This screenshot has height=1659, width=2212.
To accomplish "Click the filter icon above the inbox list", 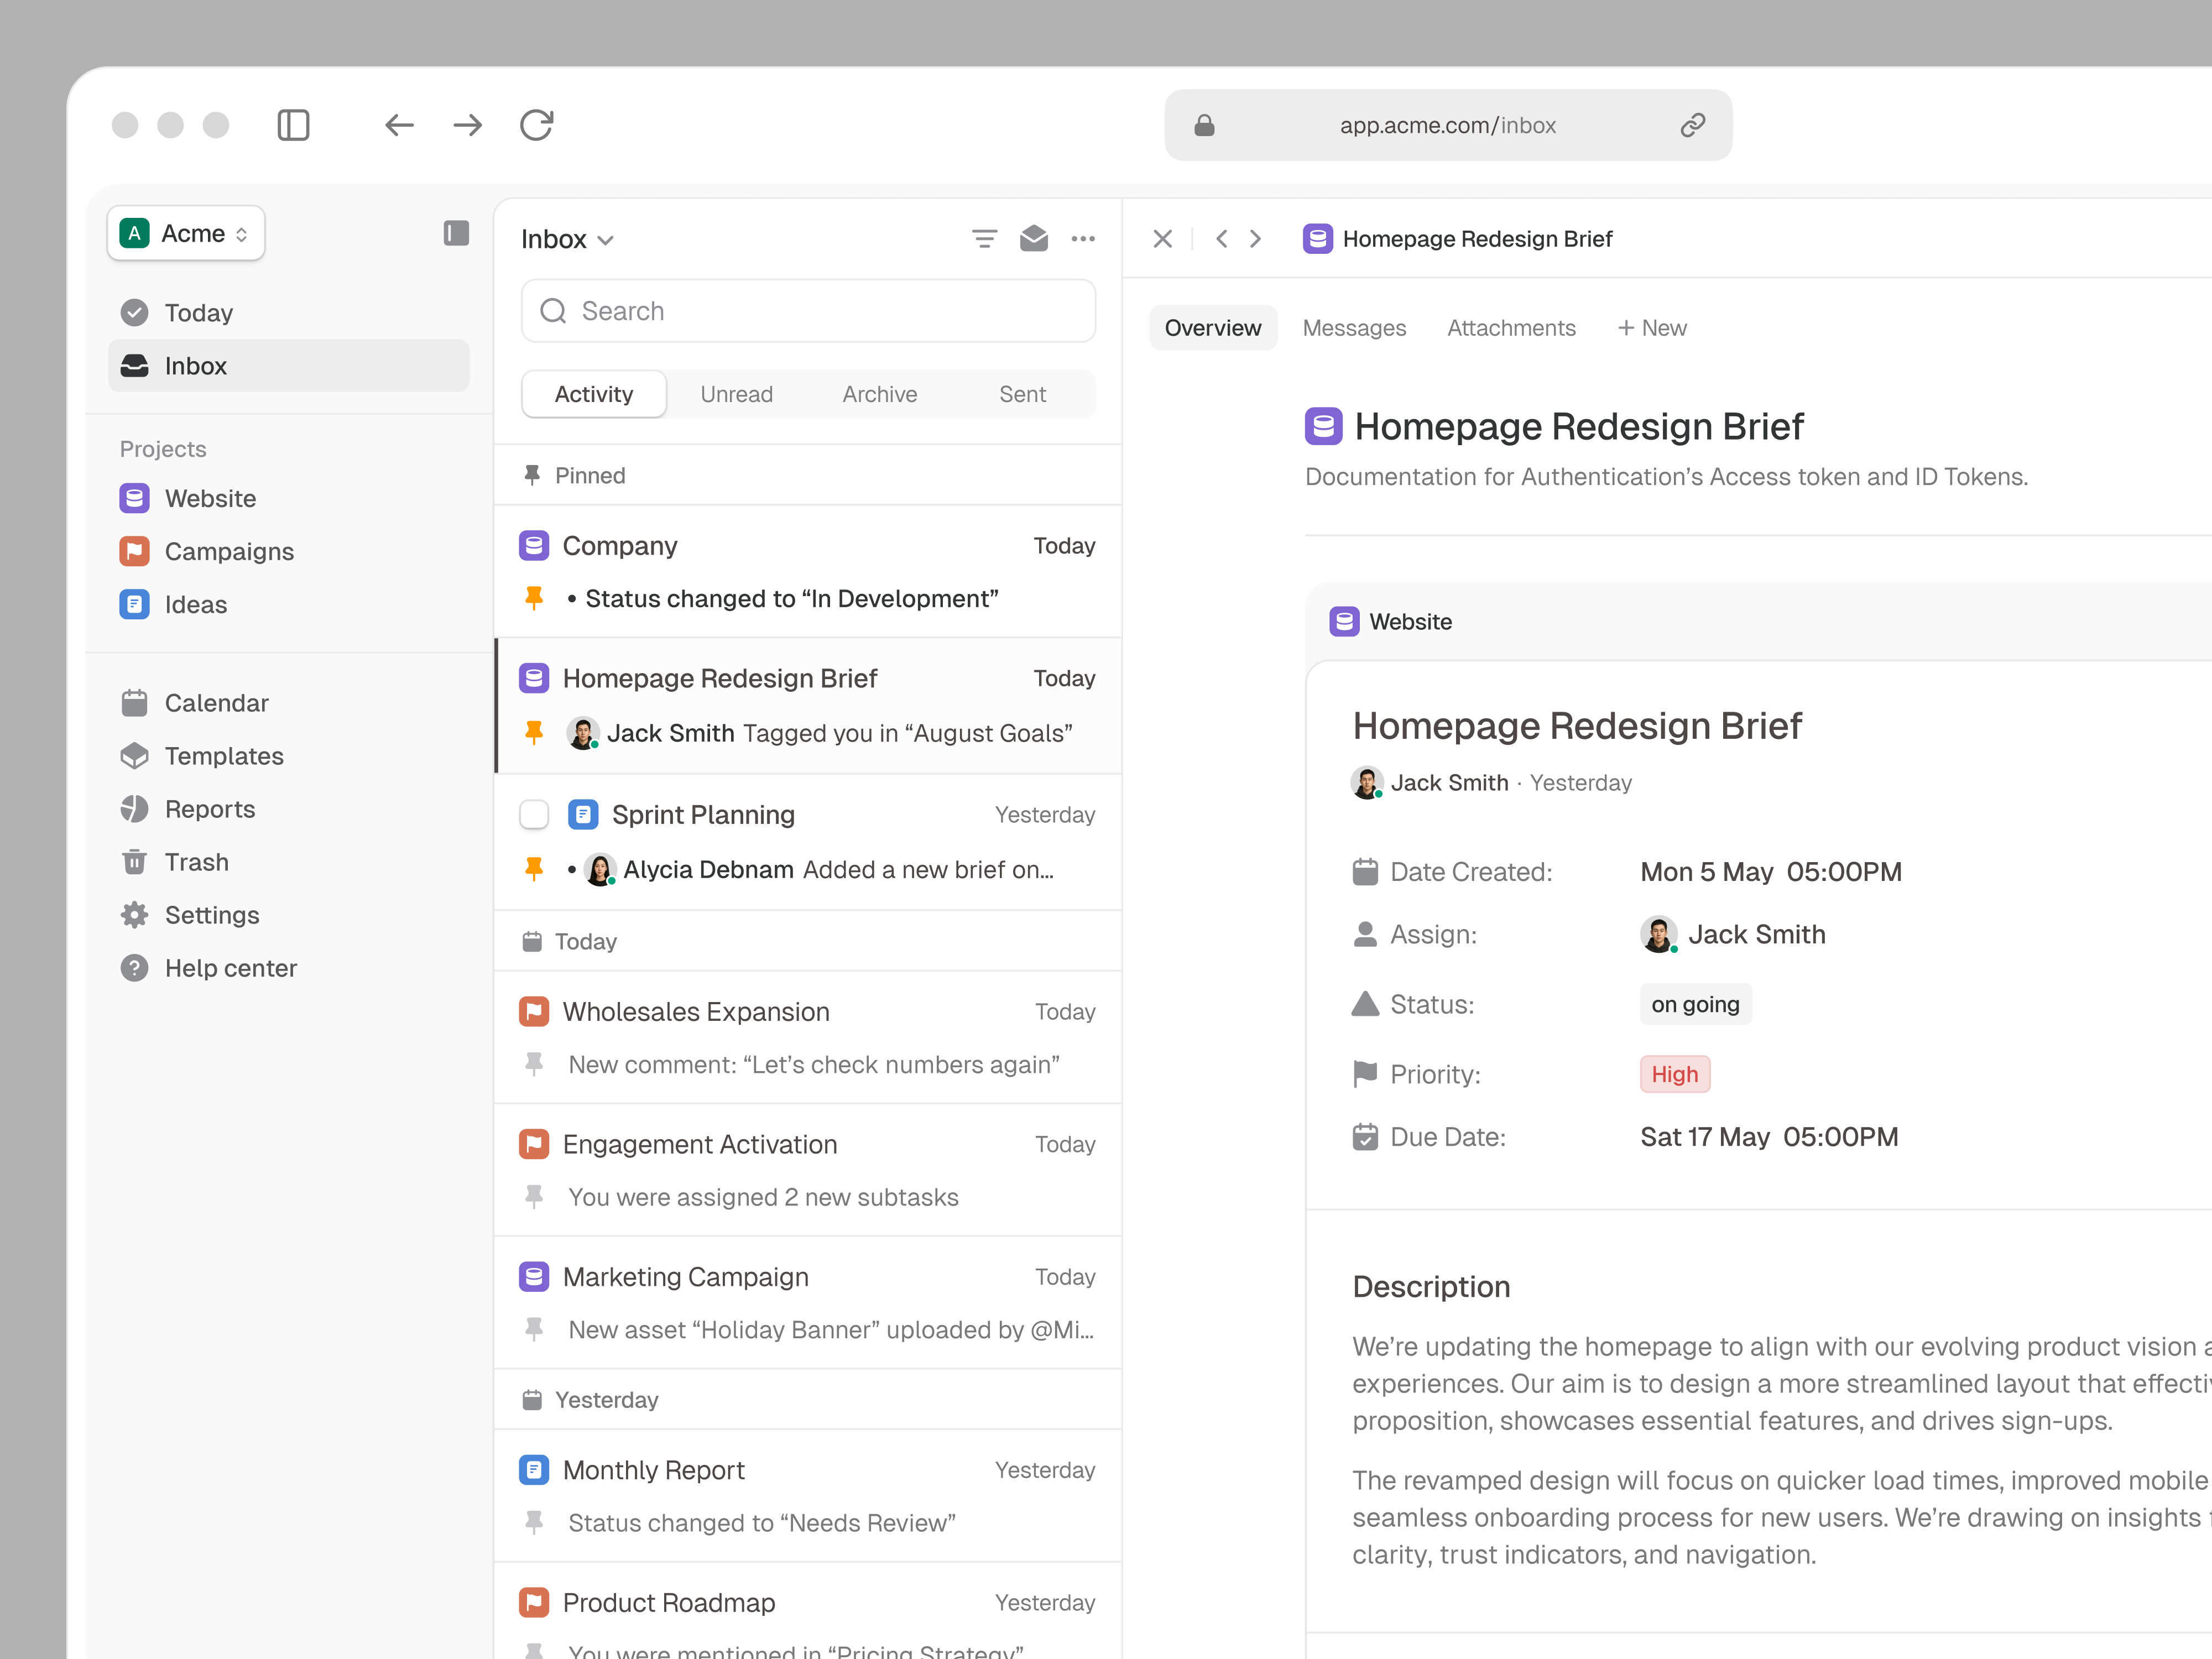I will pos(984,239).
